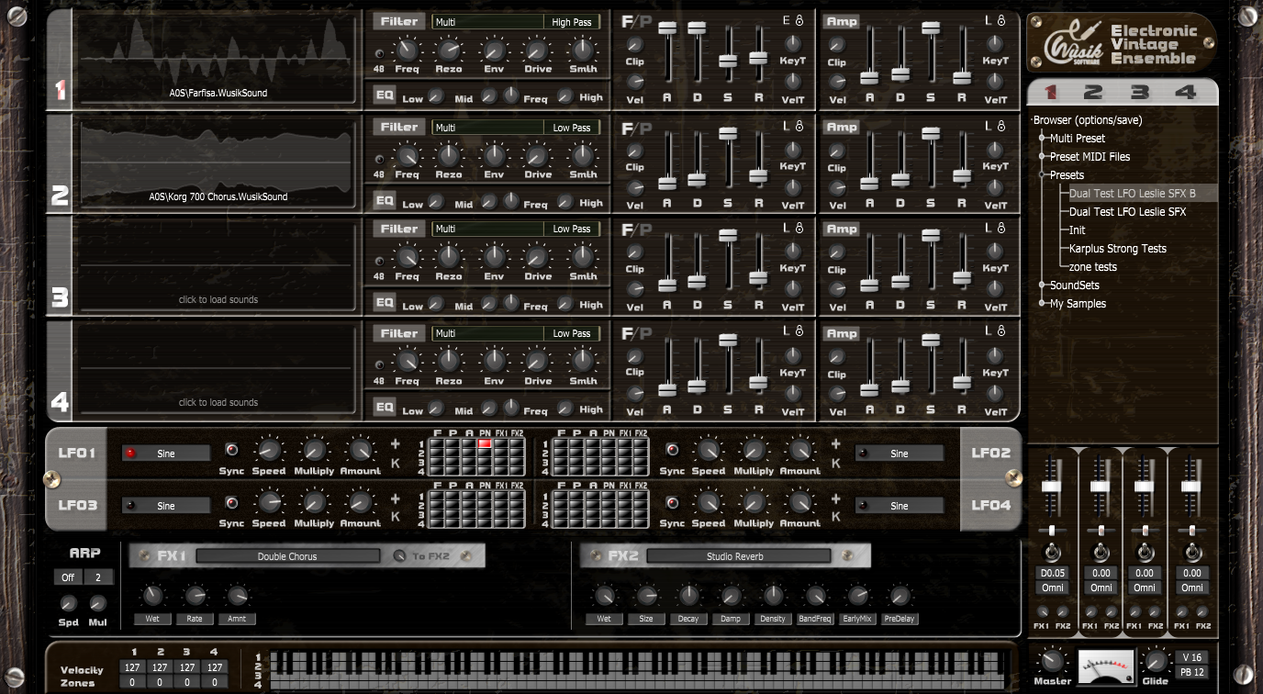
Task: Open the FX2 Studio Reverb effect selector
Action: point(738,556)
